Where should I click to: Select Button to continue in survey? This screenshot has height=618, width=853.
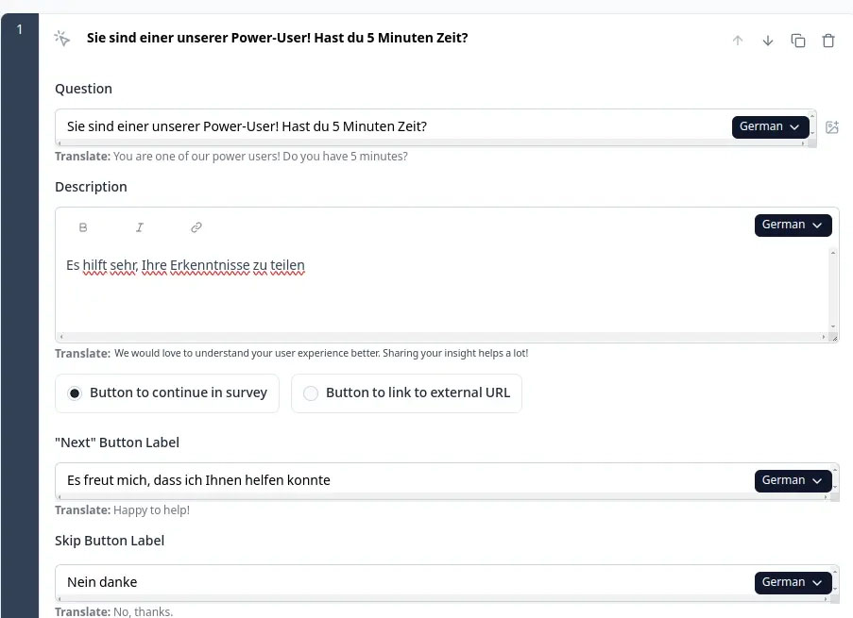167,393
